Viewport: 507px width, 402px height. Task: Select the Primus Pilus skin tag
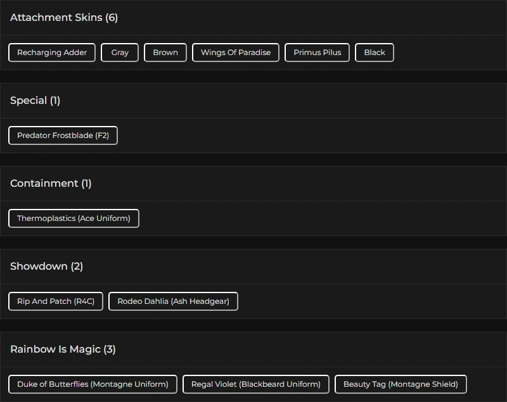point(318,53)
